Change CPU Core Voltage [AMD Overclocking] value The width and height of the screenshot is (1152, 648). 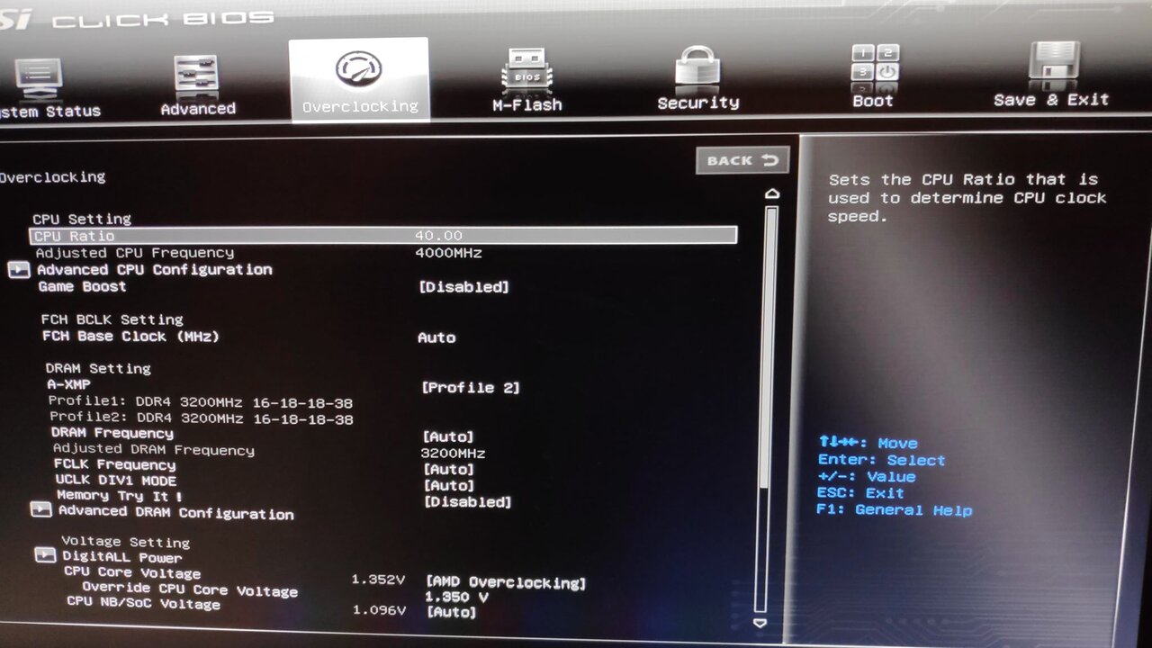506,583
